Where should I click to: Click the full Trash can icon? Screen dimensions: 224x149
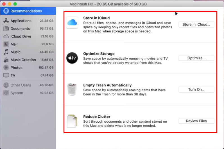72,89
